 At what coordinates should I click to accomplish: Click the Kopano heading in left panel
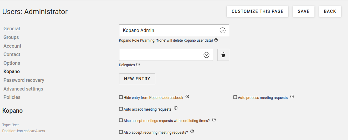tap(13, 111)
